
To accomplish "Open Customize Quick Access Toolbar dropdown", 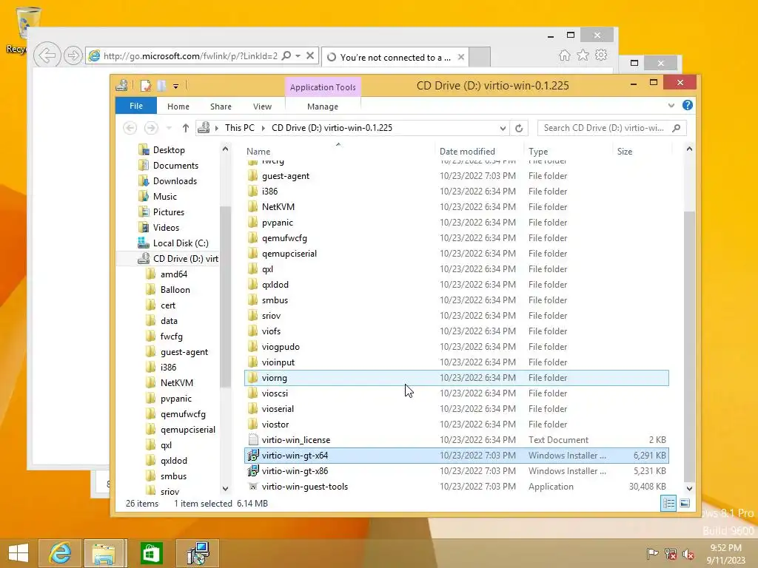I will click(x=176, y=87).
